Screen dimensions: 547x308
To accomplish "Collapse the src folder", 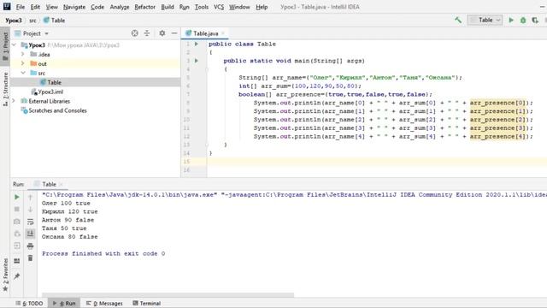I will click(23, 73).
